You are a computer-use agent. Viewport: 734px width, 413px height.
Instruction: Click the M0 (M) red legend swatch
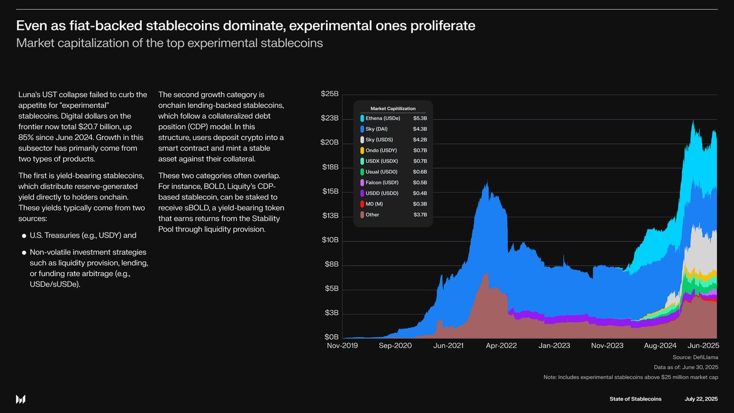coord(362,204)
